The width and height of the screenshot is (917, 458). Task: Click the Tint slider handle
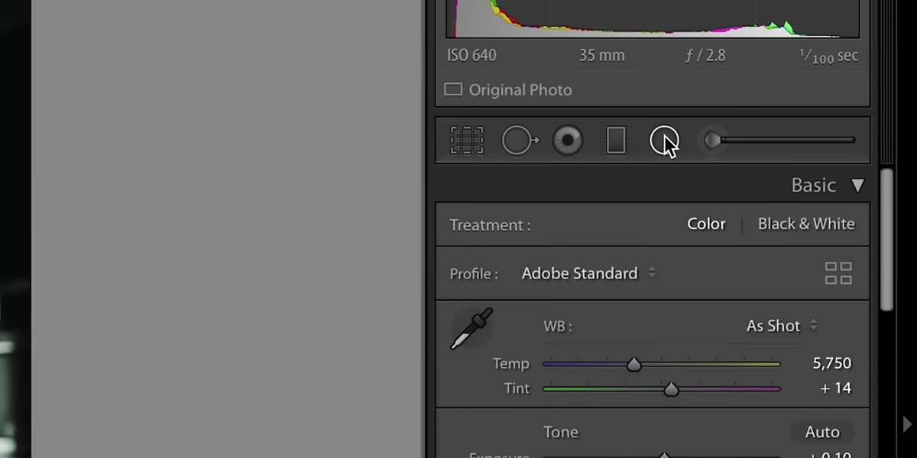[671, 389]
